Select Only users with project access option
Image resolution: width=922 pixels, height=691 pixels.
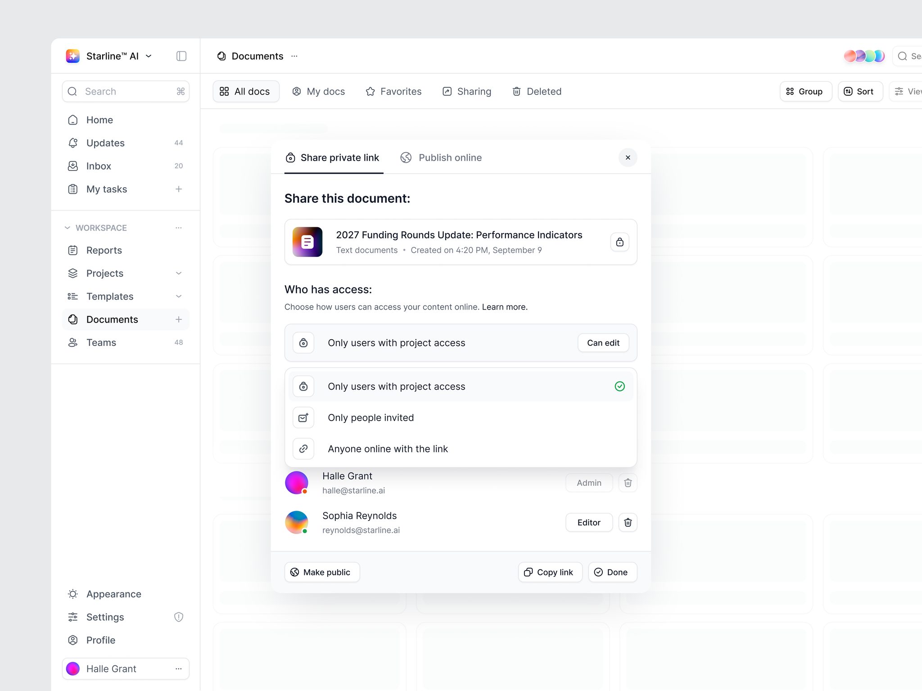[x=461, y=386]
